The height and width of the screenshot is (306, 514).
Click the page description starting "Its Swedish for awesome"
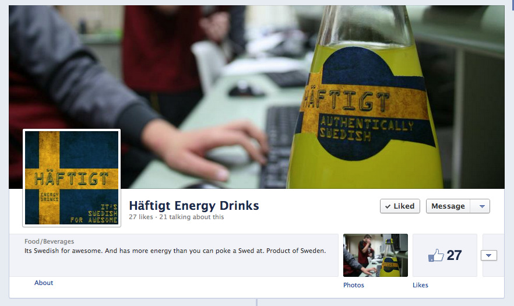point(175,251)
